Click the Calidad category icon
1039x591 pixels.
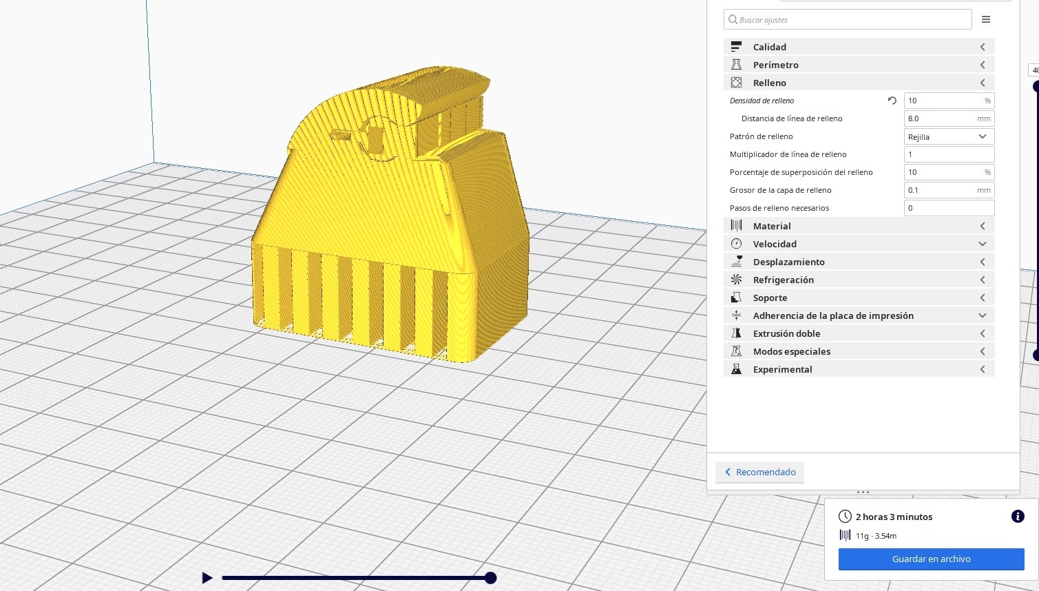click(x=736, y=47)
